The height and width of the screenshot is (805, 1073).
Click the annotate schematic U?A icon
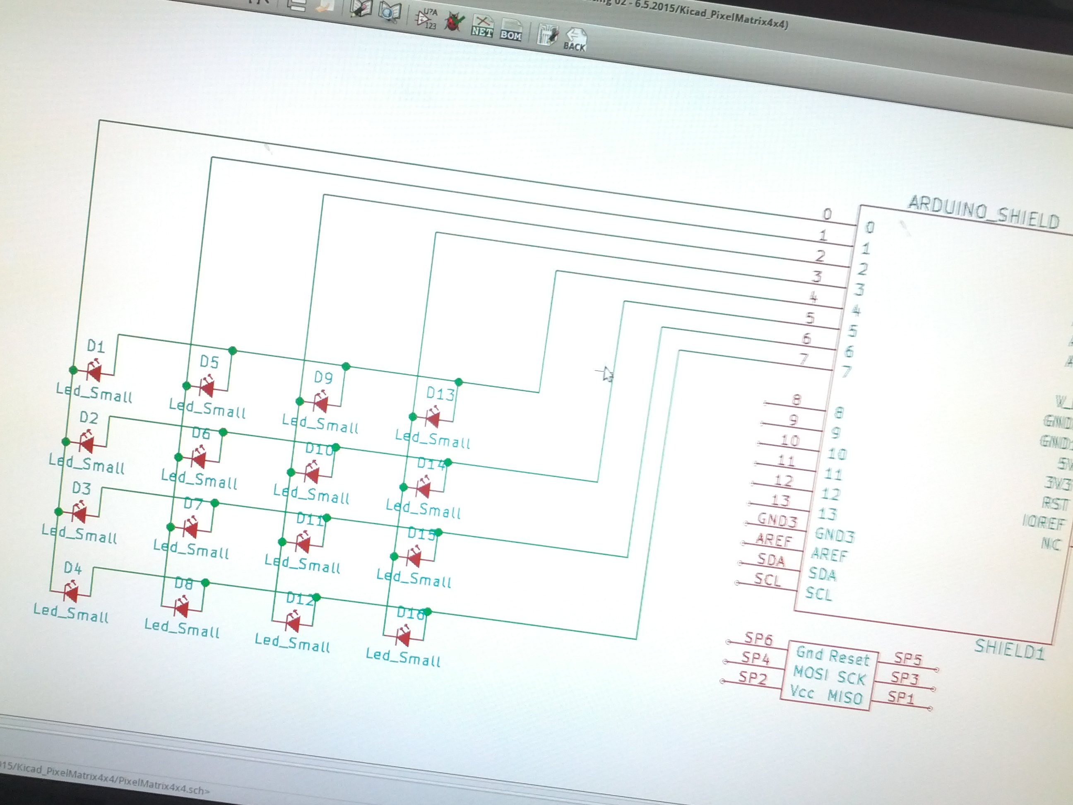426,19
